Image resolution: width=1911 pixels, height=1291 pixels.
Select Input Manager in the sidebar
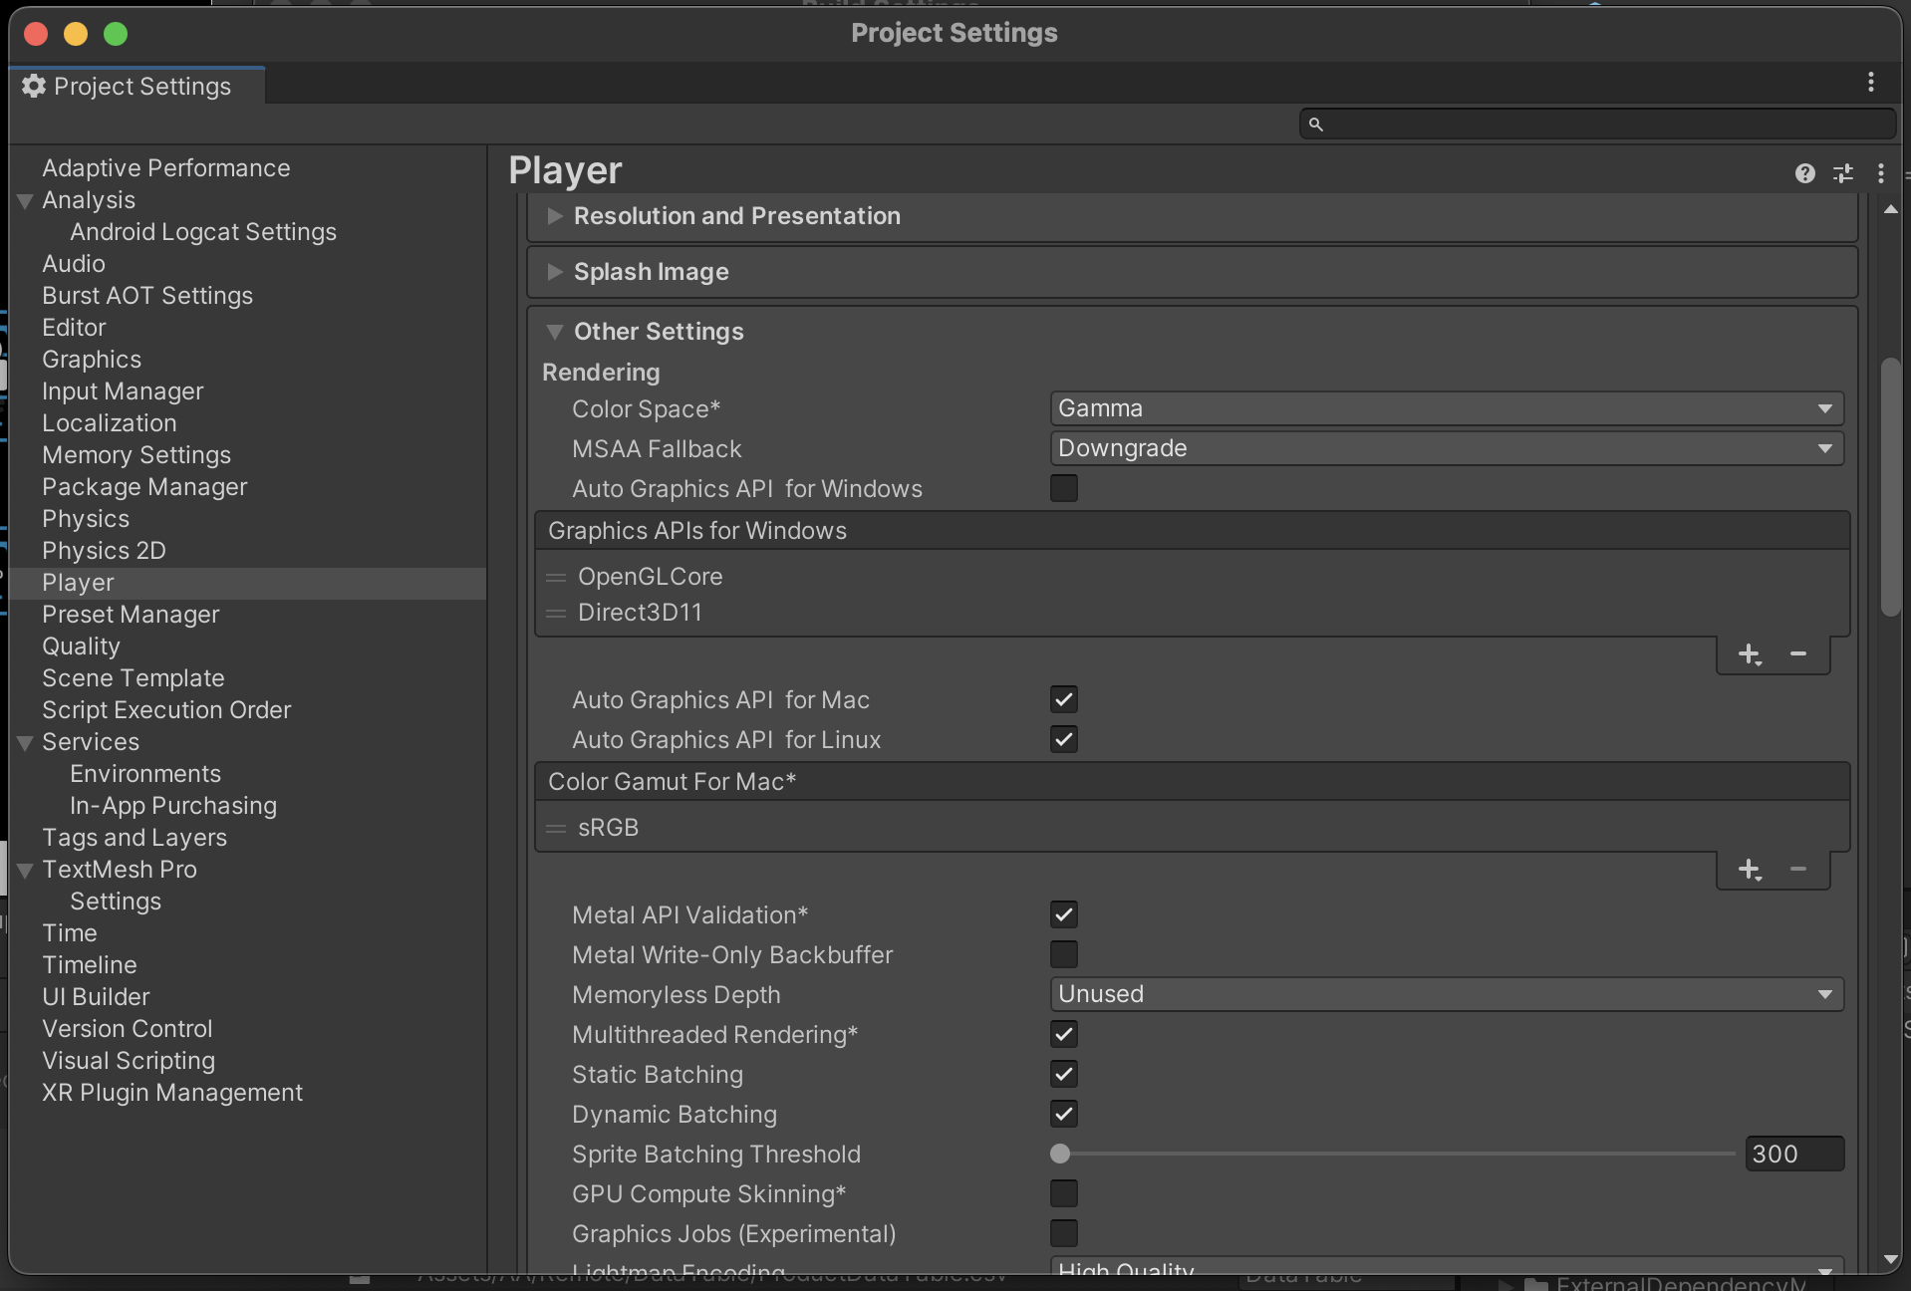123,391
